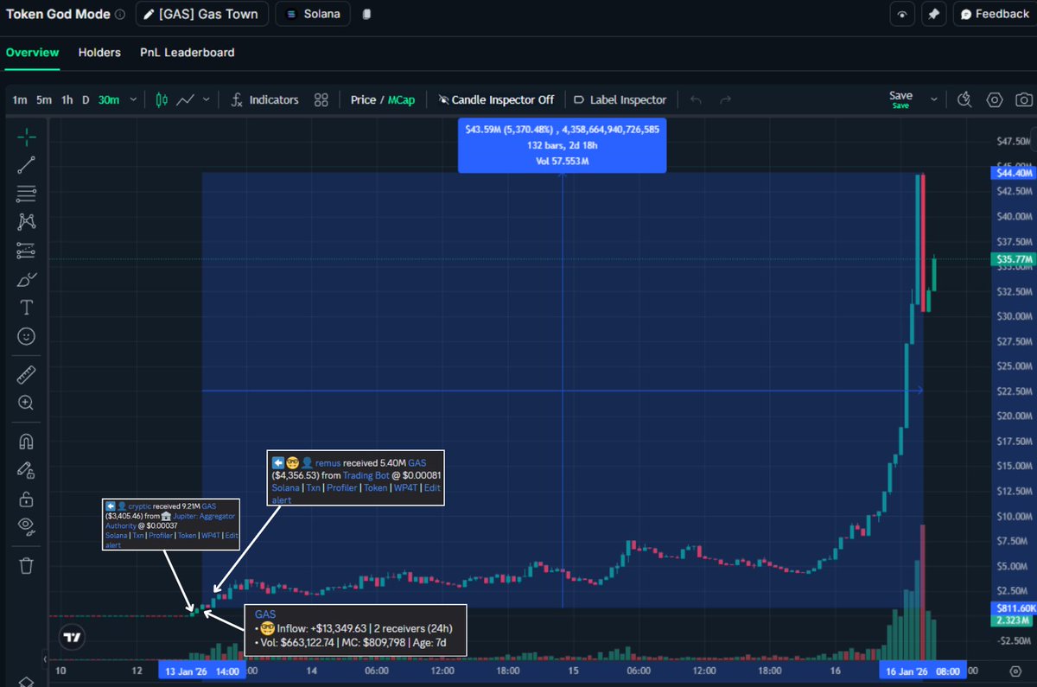Toggle the watch eye icon in the top-right header
This screenshot has width=1037, height=687.
[902, 15]
